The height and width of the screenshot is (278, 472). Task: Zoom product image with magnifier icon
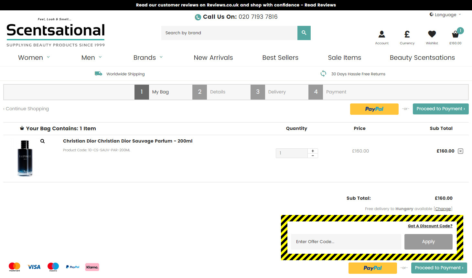click(x=42, y=141)
